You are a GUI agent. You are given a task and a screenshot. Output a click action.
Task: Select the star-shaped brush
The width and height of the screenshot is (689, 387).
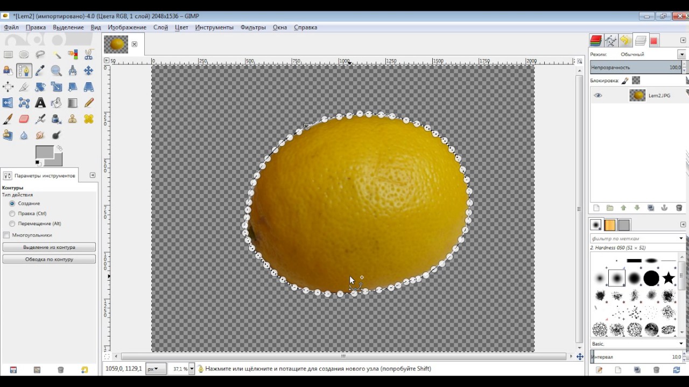(669, 278)
